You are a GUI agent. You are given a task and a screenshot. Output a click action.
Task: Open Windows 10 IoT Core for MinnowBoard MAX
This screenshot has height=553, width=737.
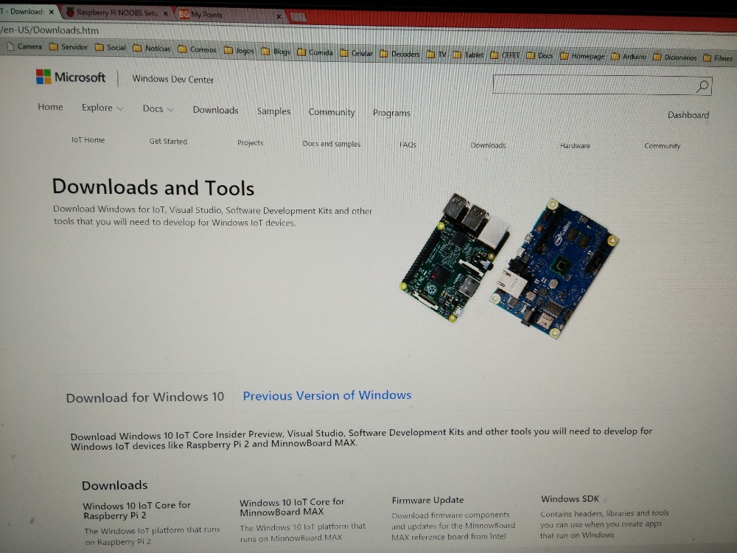[x=292, y=507]
